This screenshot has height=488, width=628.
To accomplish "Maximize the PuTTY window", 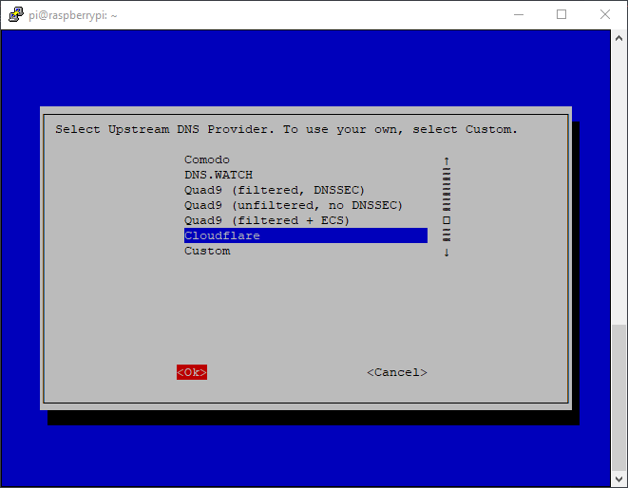I will click(x=561, y=15).
